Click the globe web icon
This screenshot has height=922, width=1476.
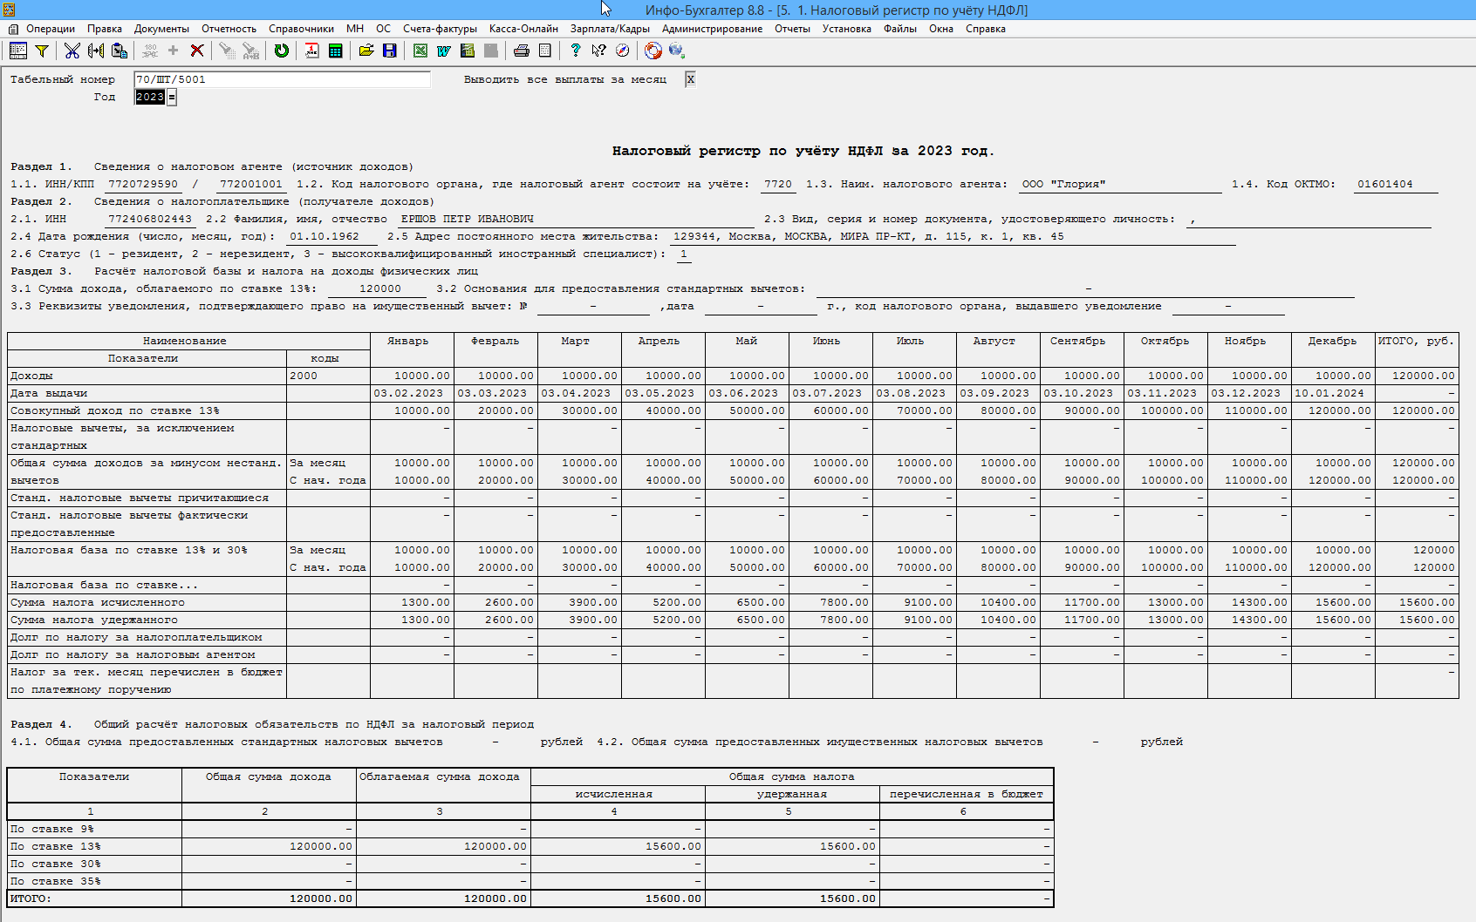(x=676, y=51)
